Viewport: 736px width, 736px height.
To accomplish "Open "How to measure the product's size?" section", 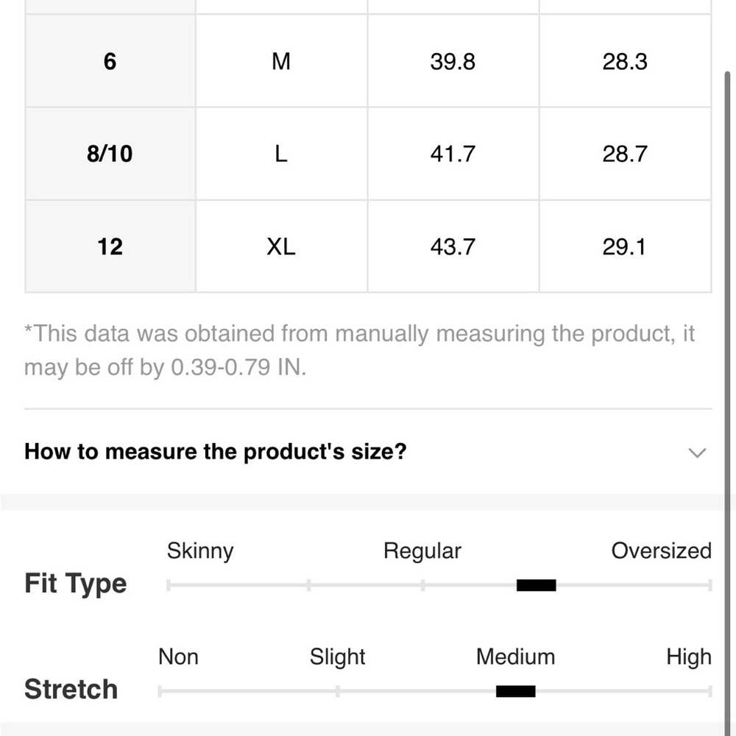I will click(x=368, y=452).
